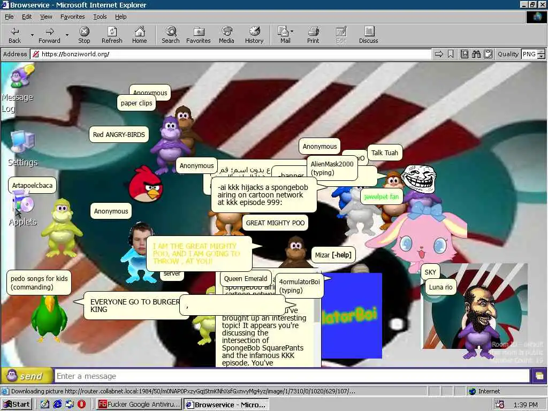Click the Show Desktop quick launch icon
This screenshot has height=411, width=548.
tap(45, 405)
